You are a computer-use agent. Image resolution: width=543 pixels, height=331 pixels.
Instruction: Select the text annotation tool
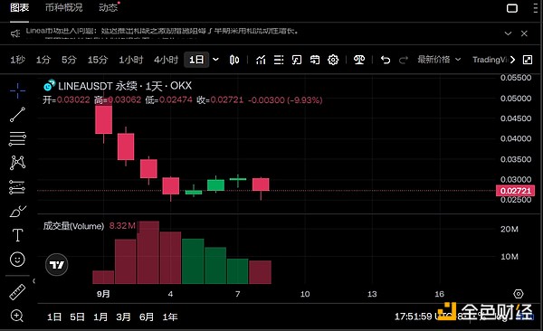[17, 235]
